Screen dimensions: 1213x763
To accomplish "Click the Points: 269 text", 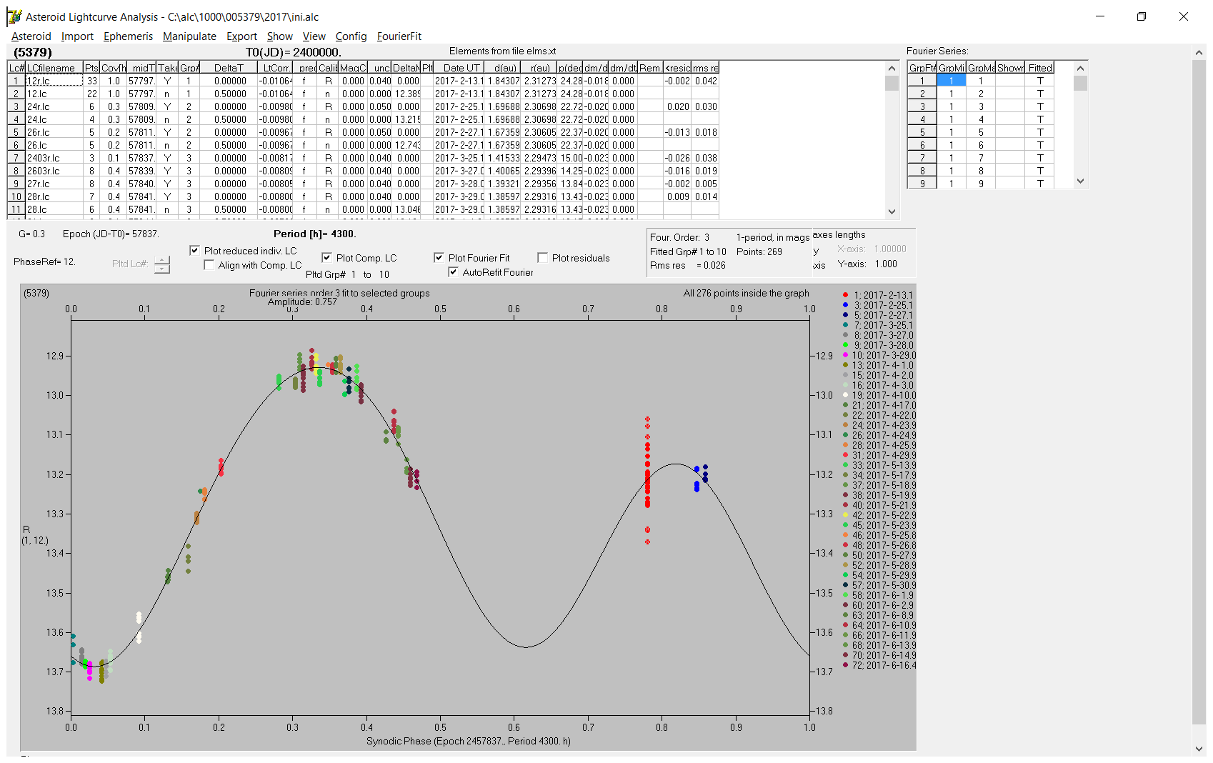I will point(759,252).
